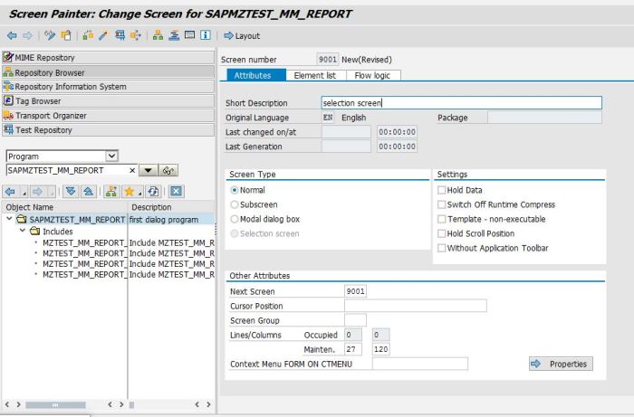Click the Properties button
Viewport: 634px width, 417px height.
560,364
